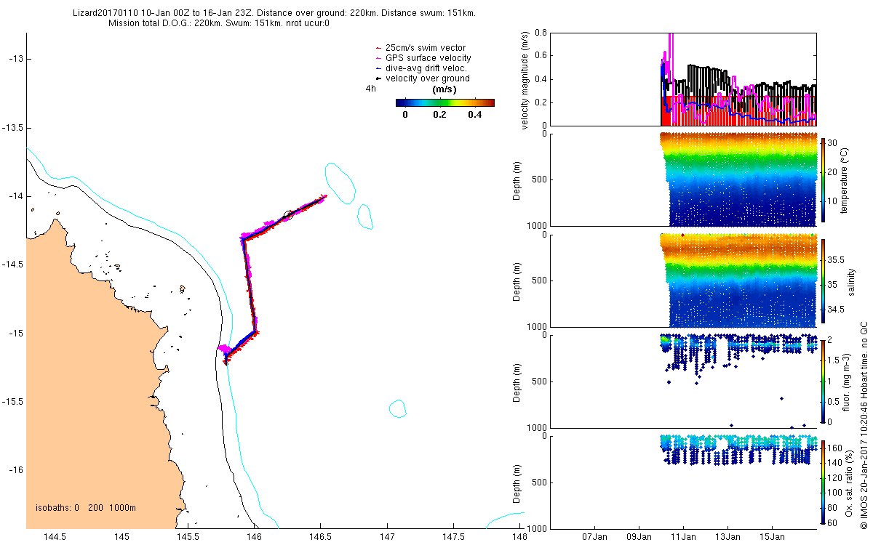The height and width of the screenshot is (545, 873).
Task: Click the fluorescence colorbar
Action: (x=823, y=381)
